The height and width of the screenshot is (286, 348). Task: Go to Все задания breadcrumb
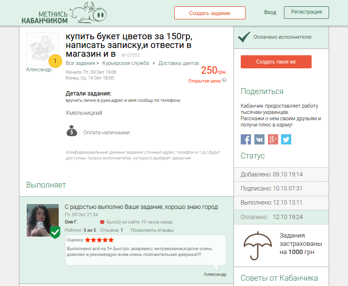click(x=81, y=63)
